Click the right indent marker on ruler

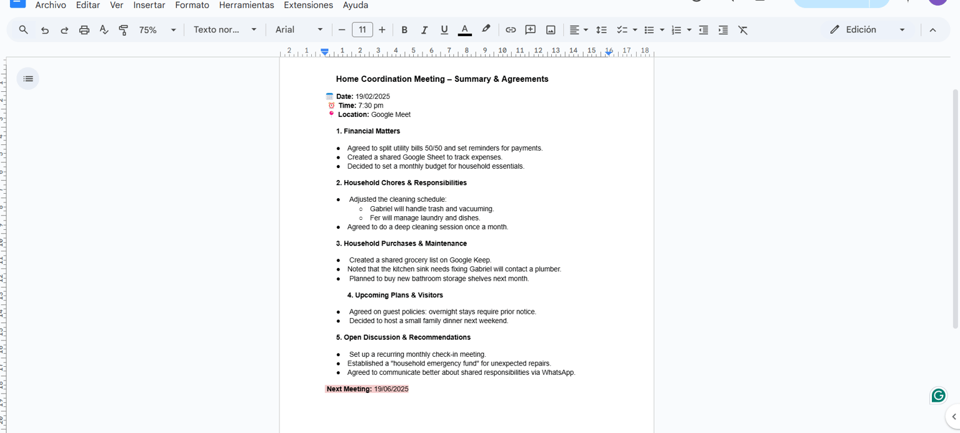[x=609, y=53]
